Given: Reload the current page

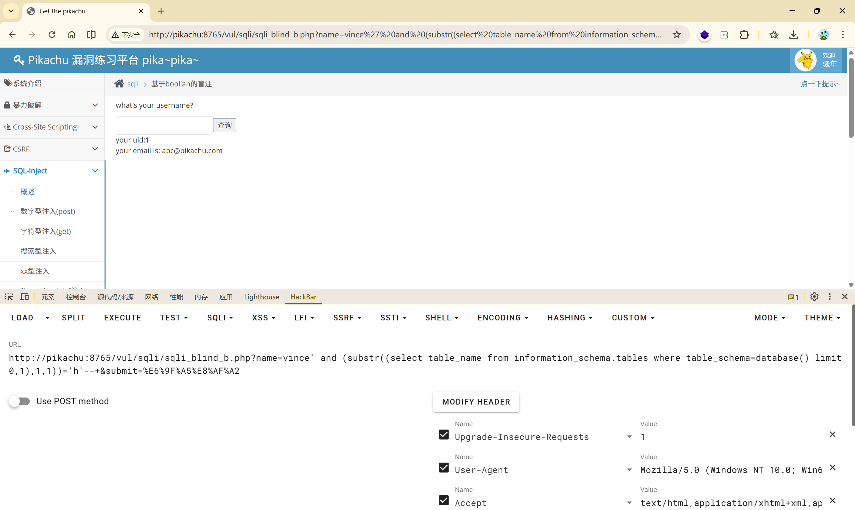Looking at the screenshot, I should tap(52, 35).
